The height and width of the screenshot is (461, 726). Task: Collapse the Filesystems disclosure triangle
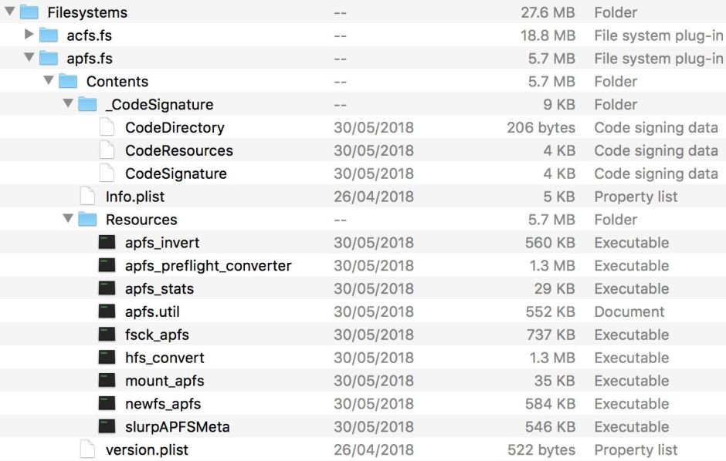9,12
